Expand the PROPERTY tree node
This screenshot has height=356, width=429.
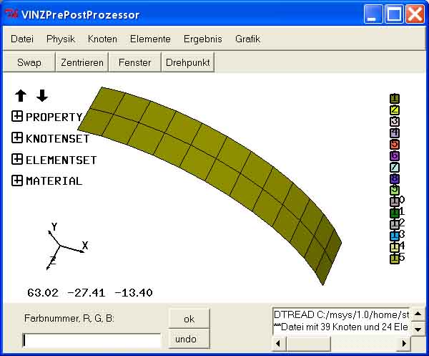17,117
